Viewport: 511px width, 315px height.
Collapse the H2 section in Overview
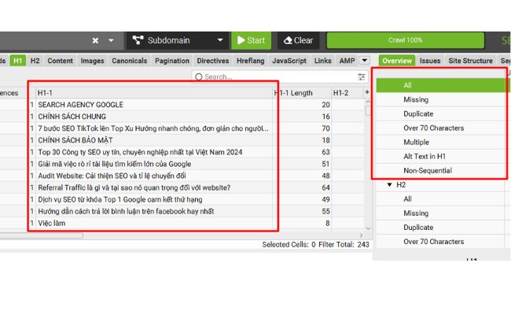[x=389, y=185]
